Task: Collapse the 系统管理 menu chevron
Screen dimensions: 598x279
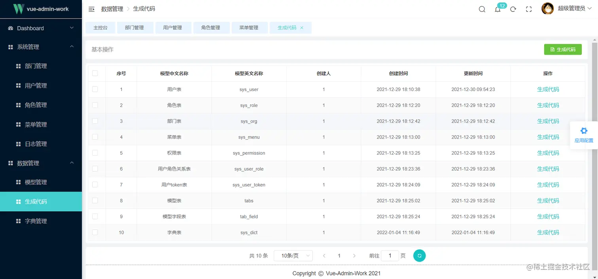Action: click(x=72, y=47)
